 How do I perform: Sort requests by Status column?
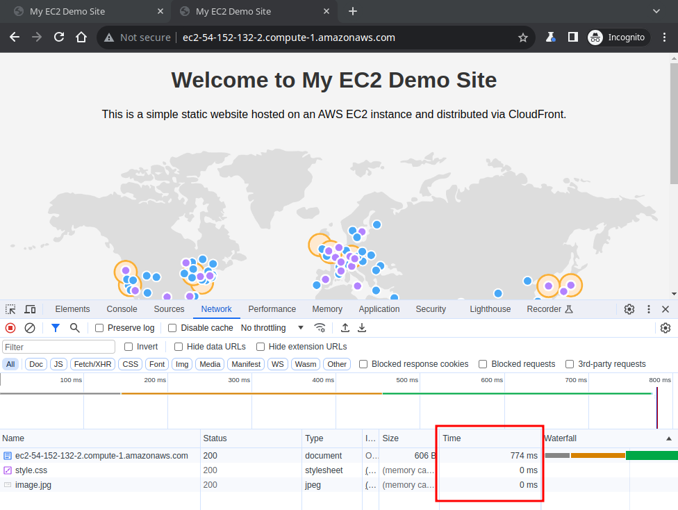251,438
